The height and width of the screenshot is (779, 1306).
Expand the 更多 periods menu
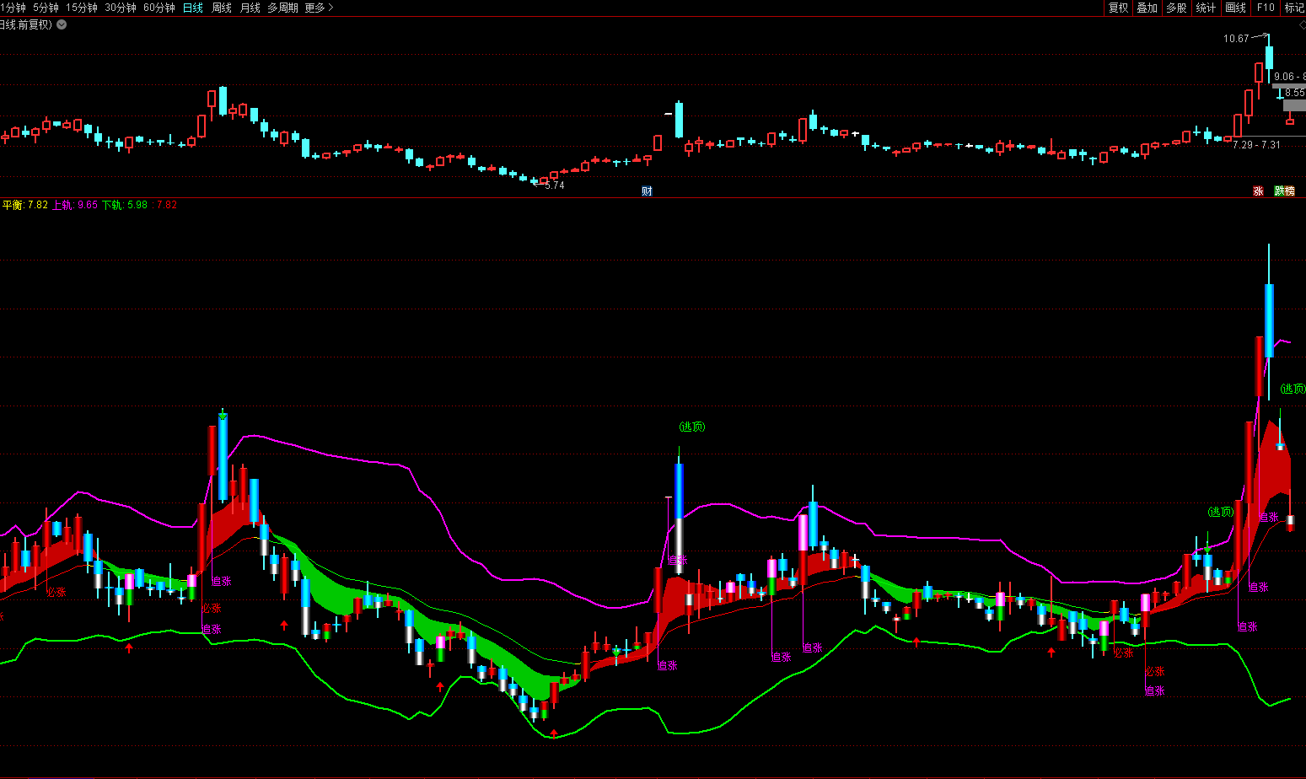(319, 8)
